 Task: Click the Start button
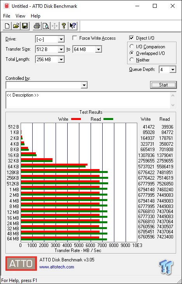point(163,85)
